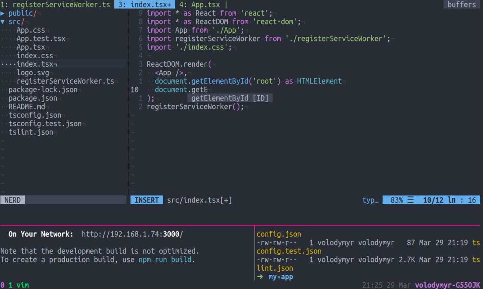Click the buffers label at top right

pyautogui.click(x=461, y=4)
